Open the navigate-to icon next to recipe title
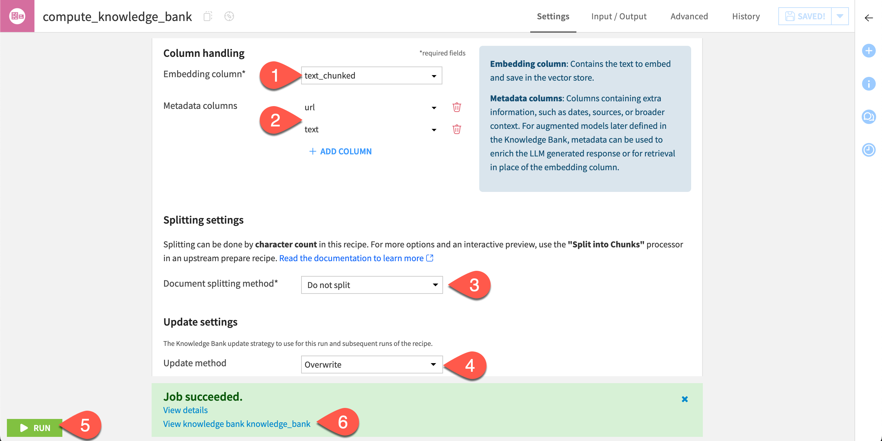This screenshot has height=441, width=882. coord(229,16)
